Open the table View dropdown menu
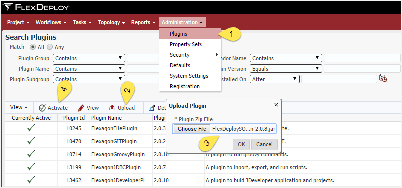This screenshot has height=188, width=402. (19, 108)
